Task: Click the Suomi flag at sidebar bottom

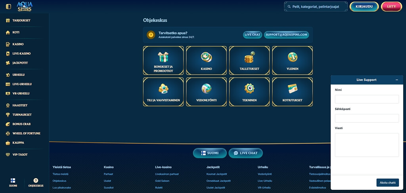Action: click(x=13, y=181)
